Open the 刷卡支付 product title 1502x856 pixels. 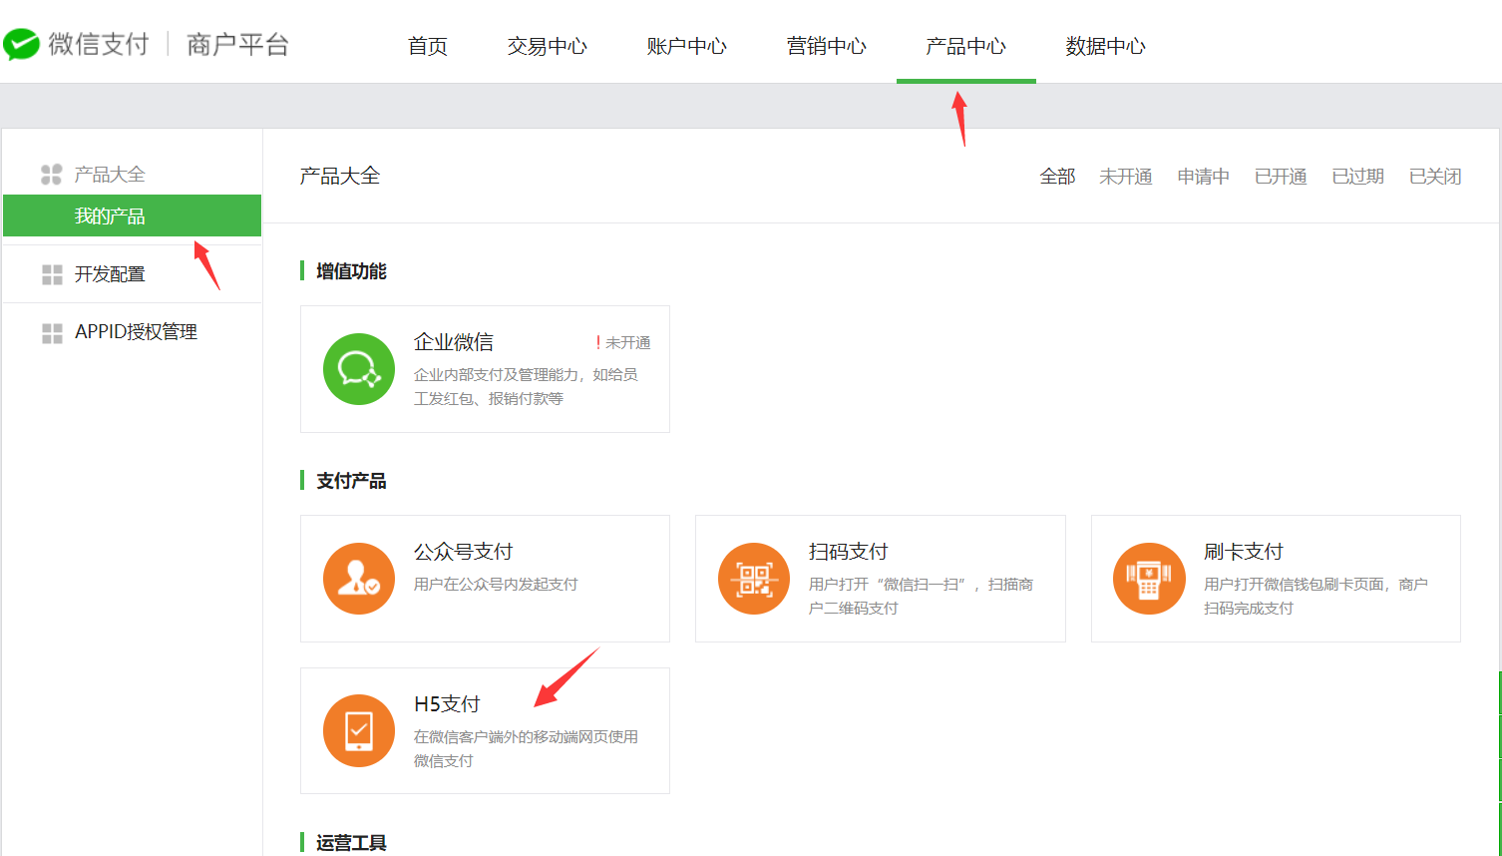pyautogui.click(x=1243, y=552)
